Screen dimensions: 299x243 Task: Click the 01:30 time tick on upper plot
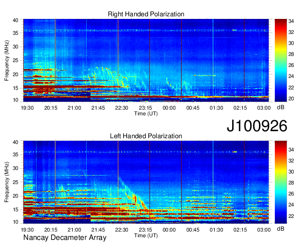216,108
